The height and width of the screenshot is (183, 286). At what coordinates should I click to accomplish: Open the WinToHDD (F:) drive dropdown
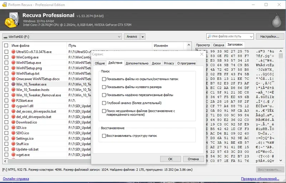tap(119, 37)
